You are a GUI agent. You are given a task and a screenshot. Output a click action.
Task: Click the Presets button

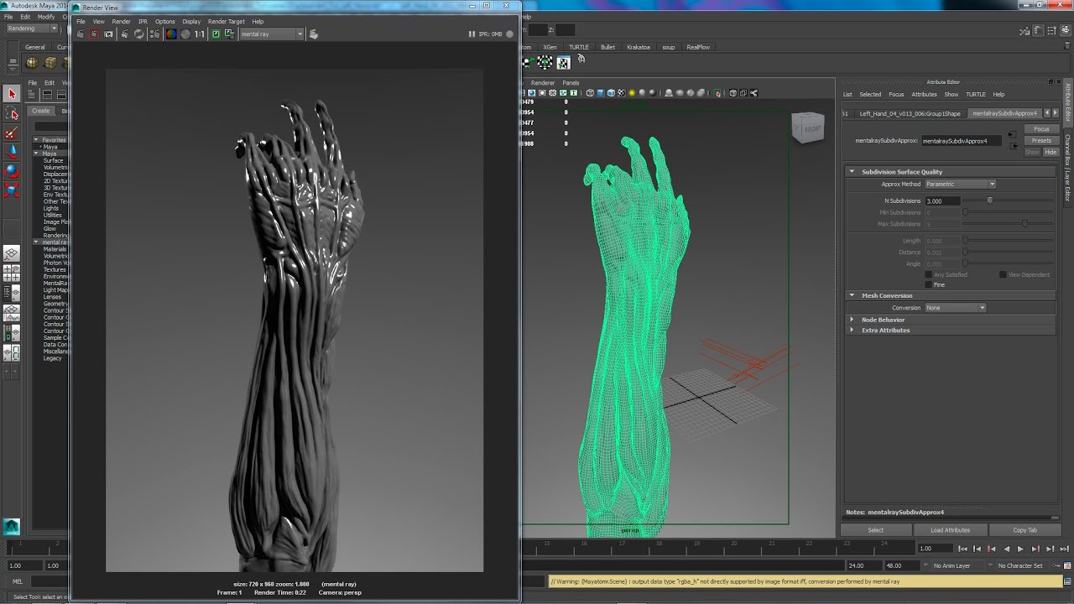click(x=1041, y=141)
